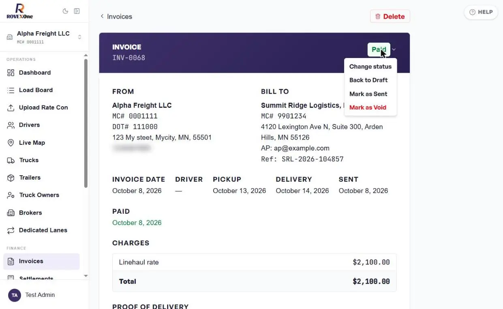The width and height of the screenshot is (503, 309).
Task: Open Dedicated Lanes arrows icon
Action: click(11, 230)
